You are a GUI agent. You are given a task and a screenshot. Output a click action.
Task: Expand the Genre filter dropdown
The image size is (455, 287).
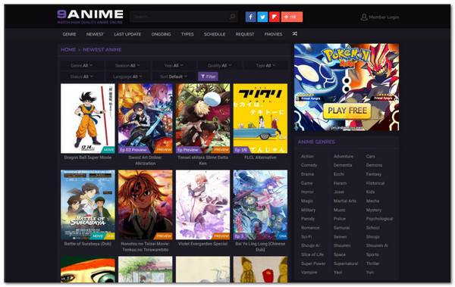[x=82, y=66]
